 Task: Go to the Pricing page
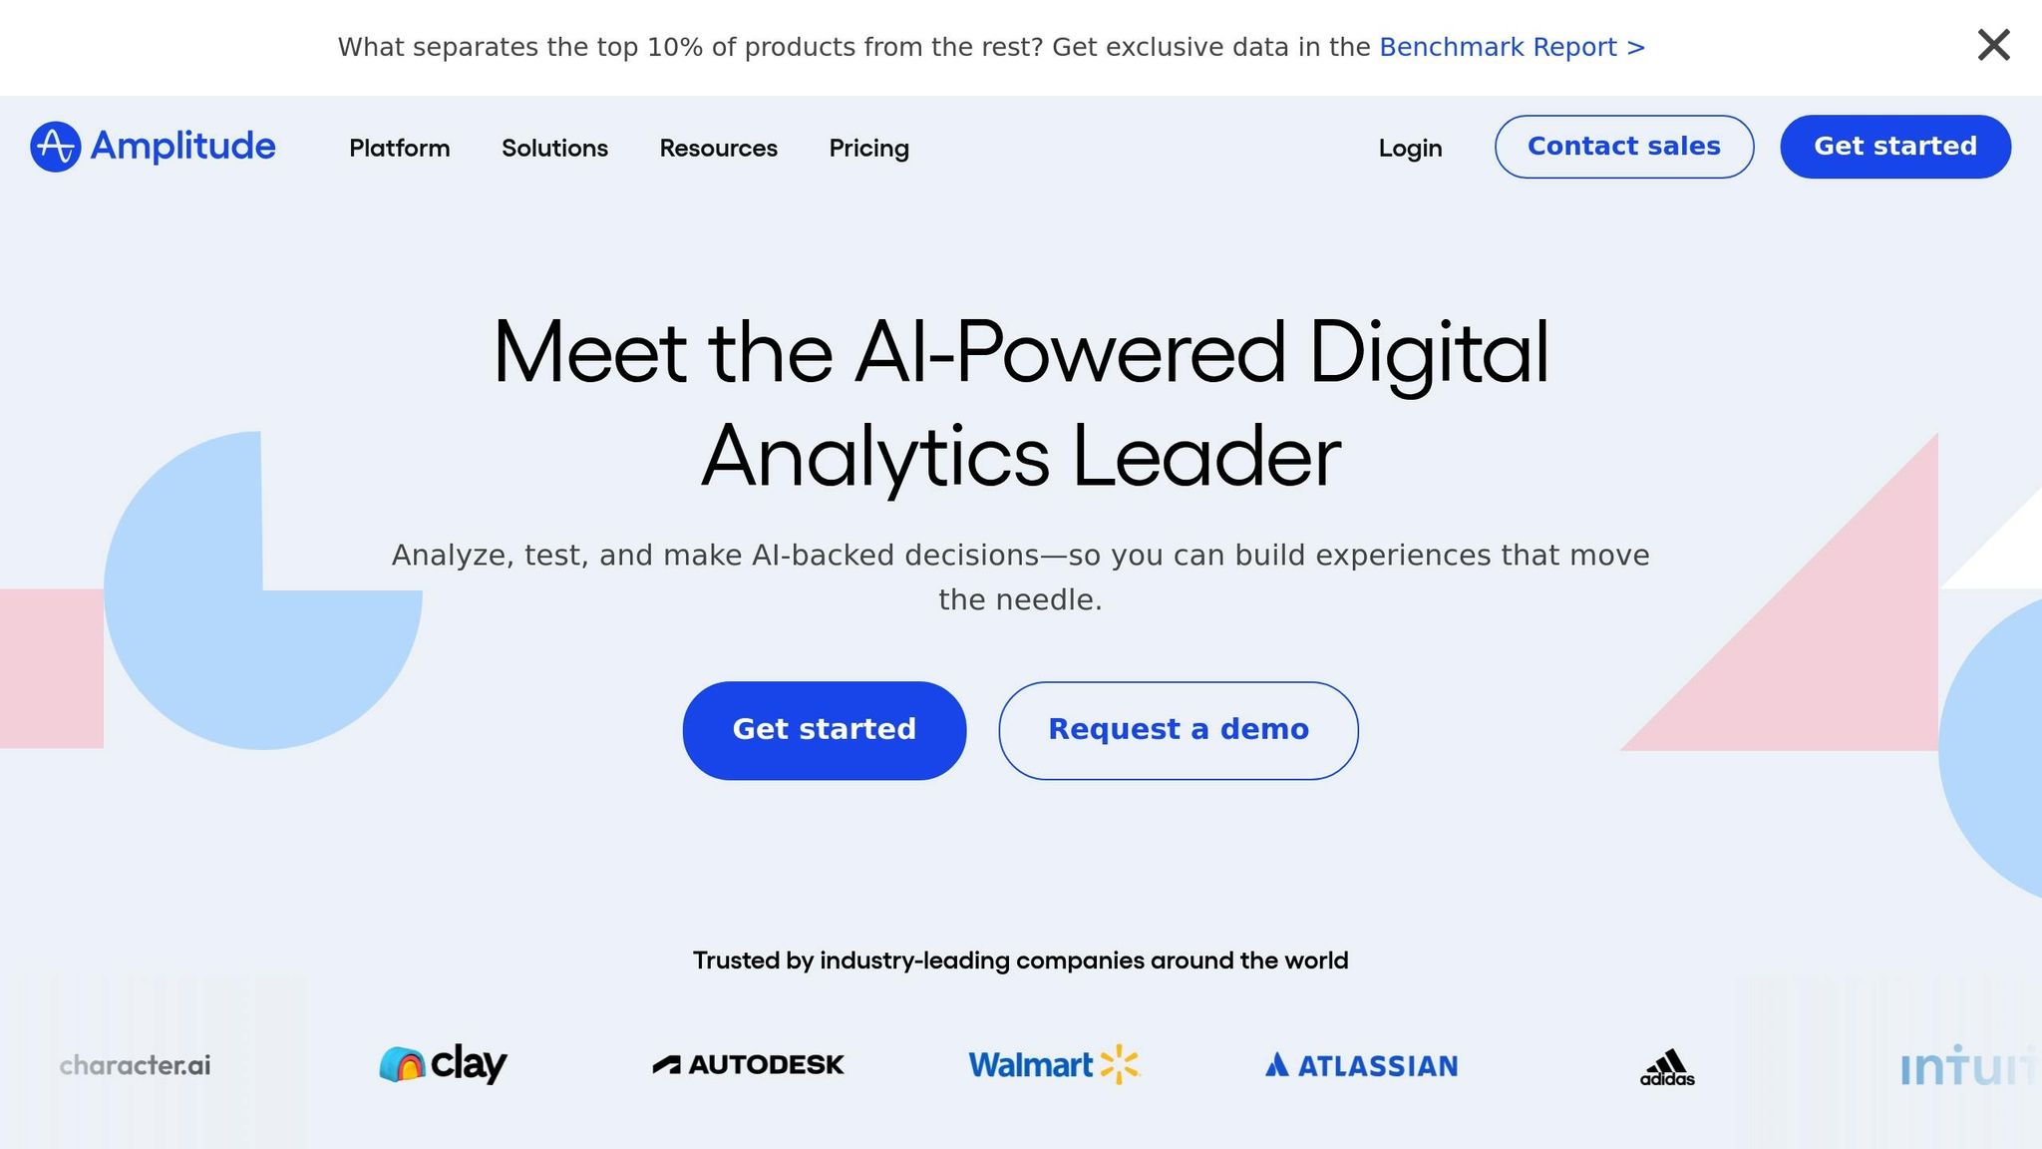click(x=868, y=149)
